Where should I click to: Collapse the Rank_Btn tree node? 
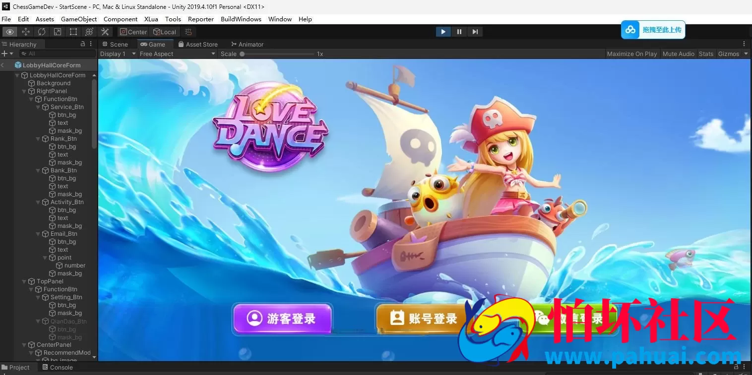coord(38,139)
